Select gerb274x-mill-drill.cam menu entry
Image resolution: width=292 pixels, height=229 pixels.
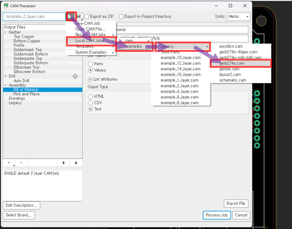click(241, 57)
